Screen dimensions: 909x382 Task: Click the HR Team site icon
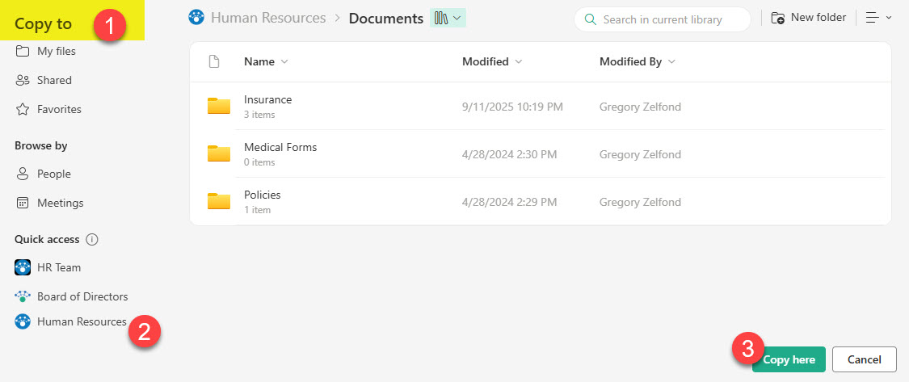pyautogui.click(x=23, y=268)
